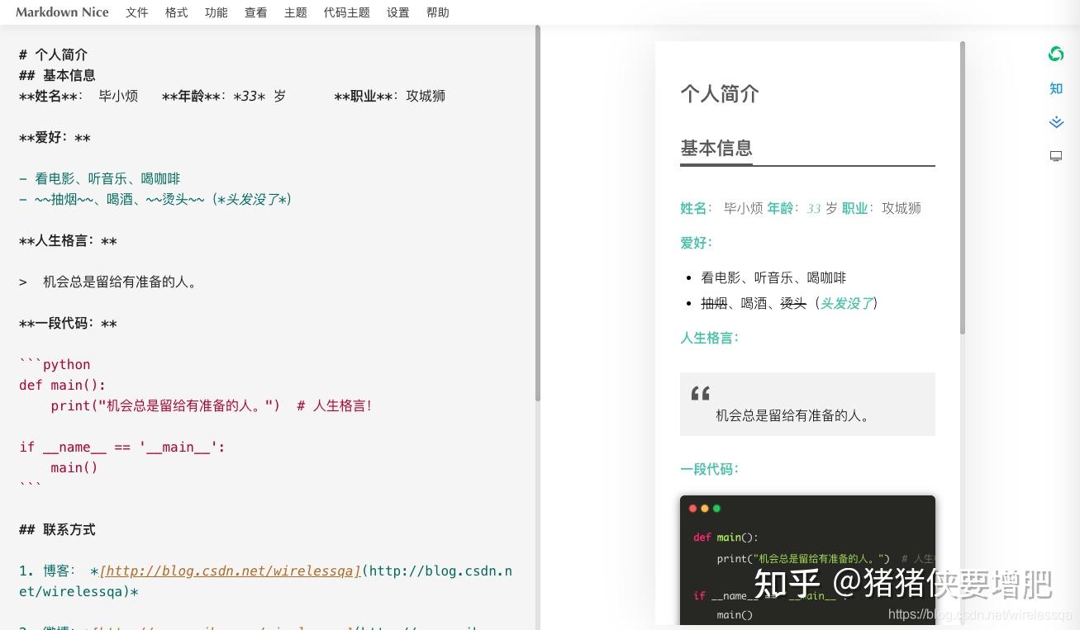Open the 主题 menu
The image size is (1080, 630).
pos(296,12)
